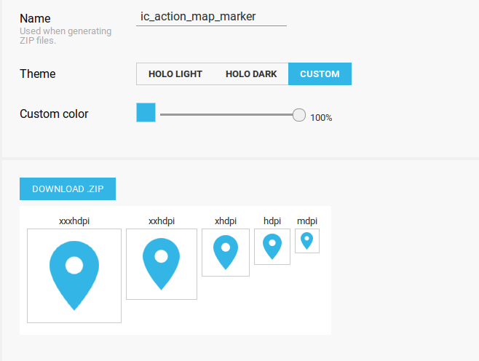
Task: Click the Custom color label
Action: 54,114
